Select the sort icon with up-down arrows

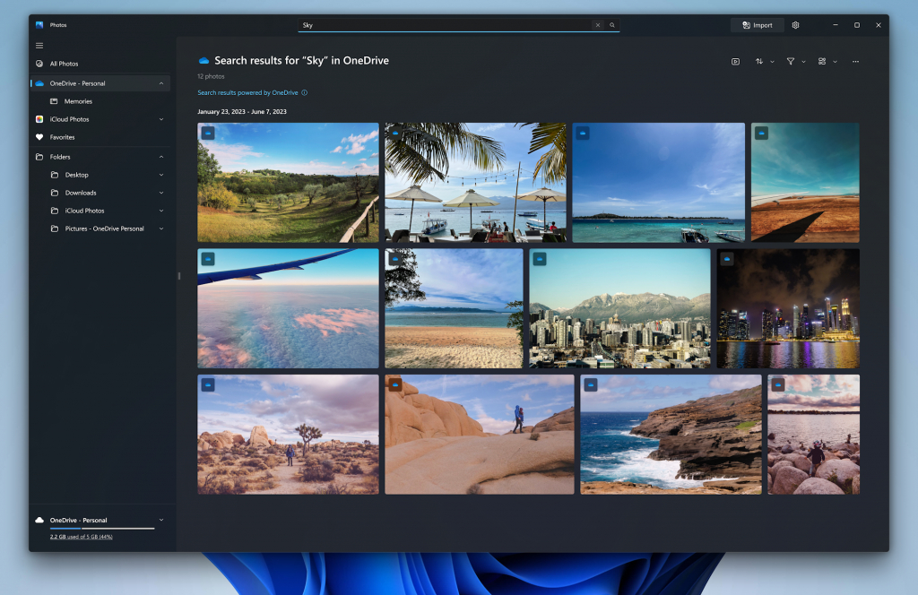pos(759,61)
